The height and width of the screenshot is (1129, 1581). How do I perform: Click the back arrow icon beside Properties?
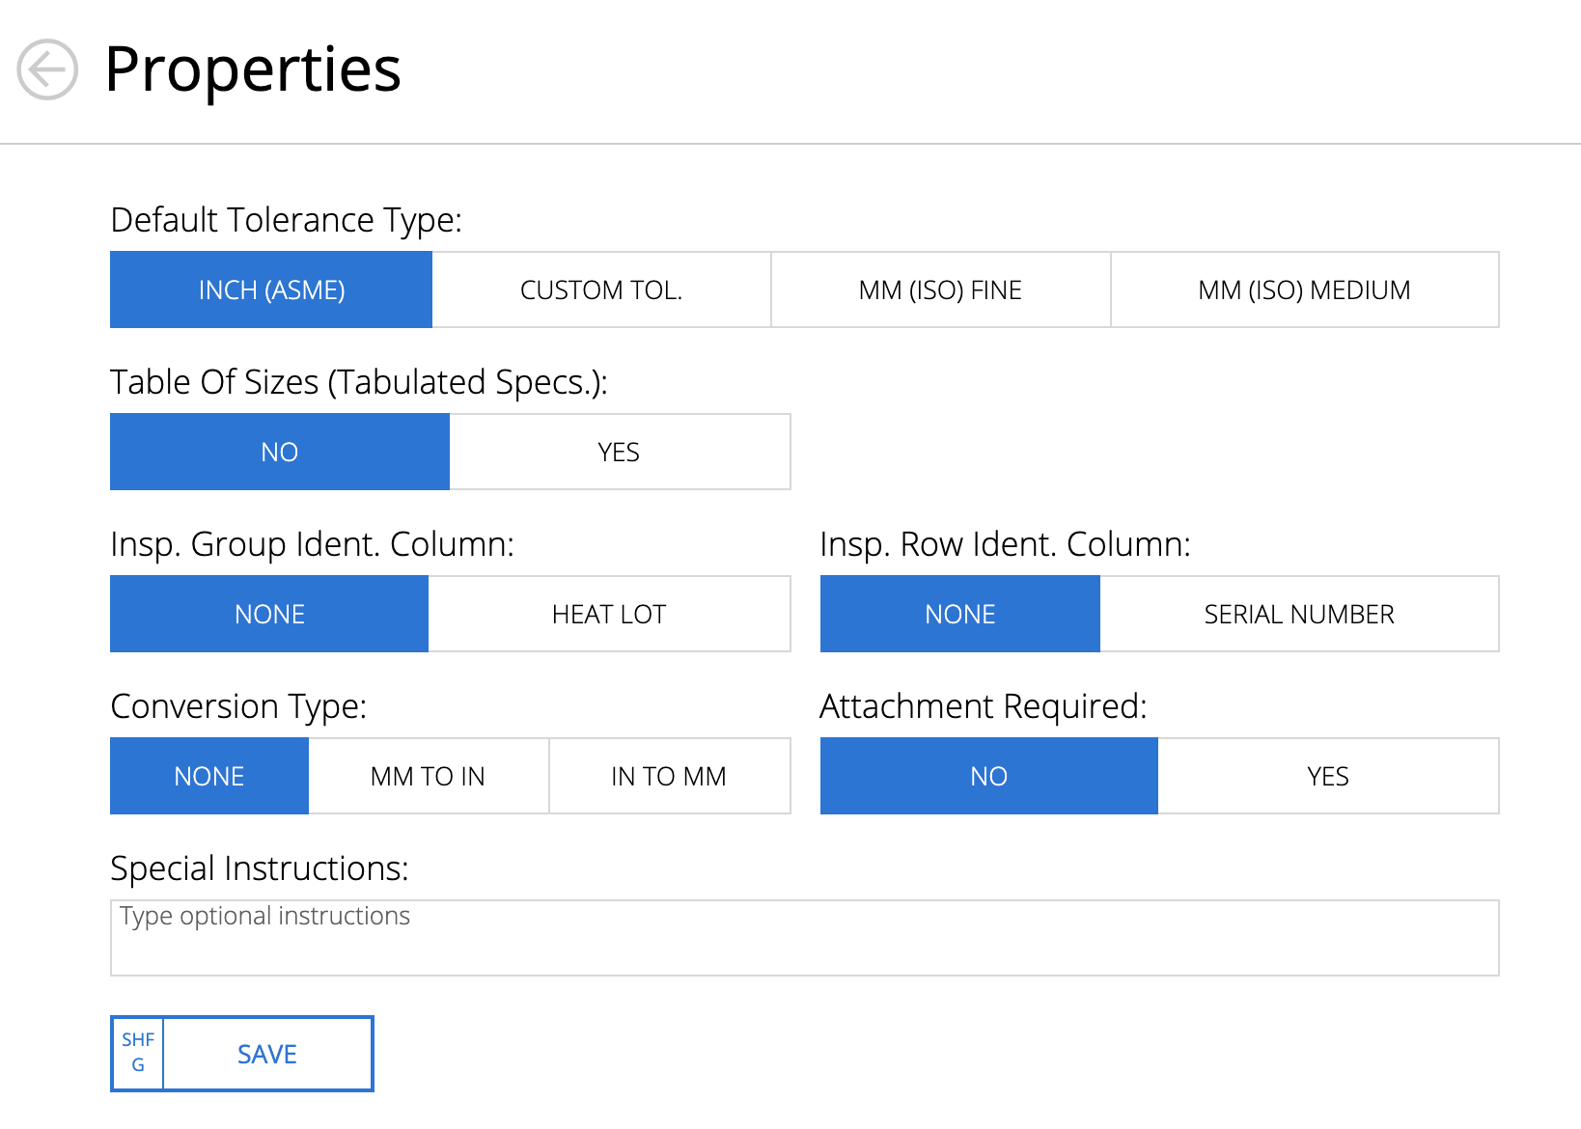[47, 69]
